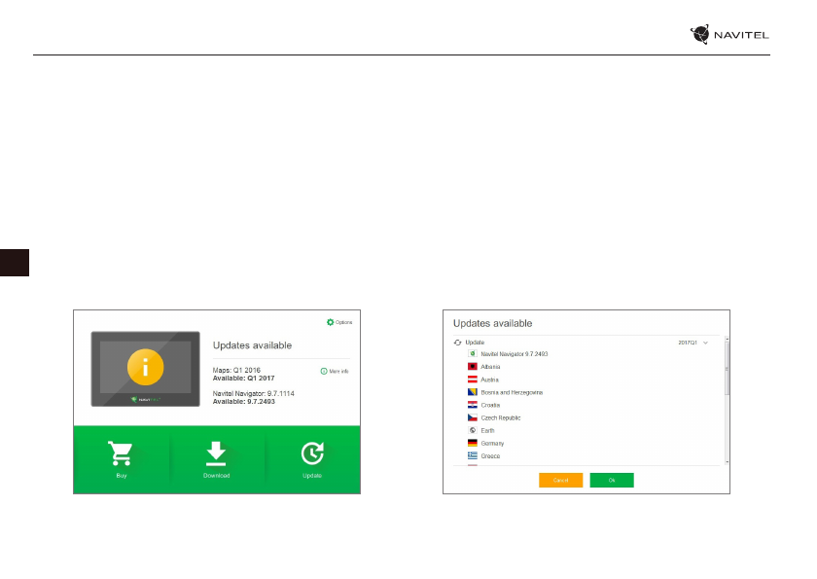The height and width of the screenshot is (579, 817).
Task: Confirm with the green Ok button
Action: coord(612,480)
